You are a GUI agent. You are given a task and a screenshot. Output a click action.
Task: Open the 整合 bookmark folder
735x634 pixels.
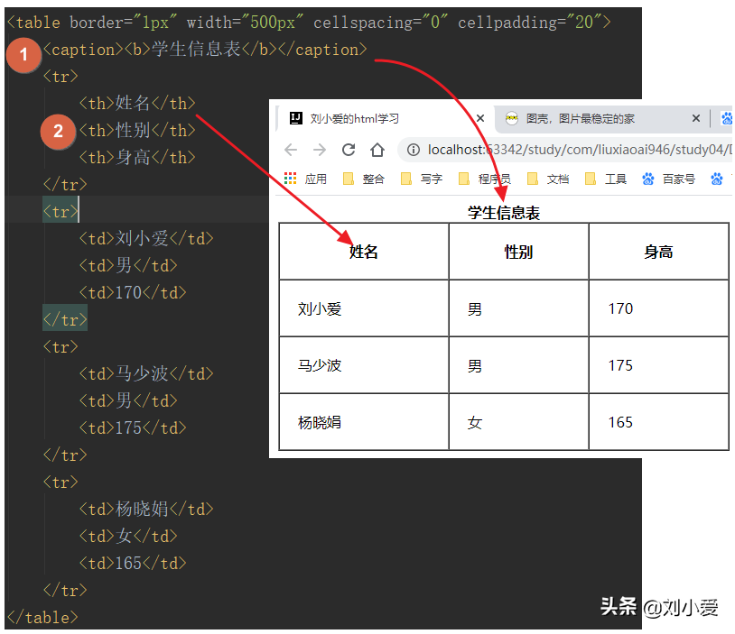[364, 179]
